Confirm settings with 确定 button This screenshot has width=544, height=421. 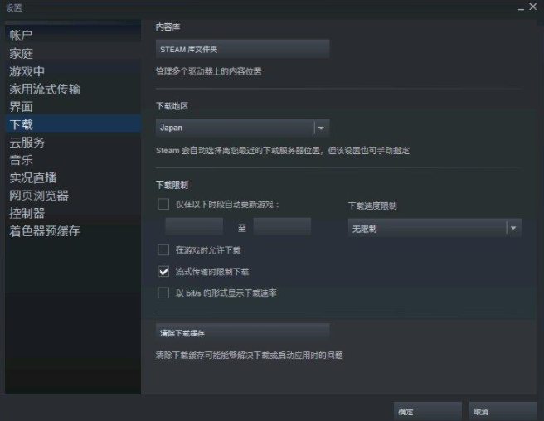427,411
